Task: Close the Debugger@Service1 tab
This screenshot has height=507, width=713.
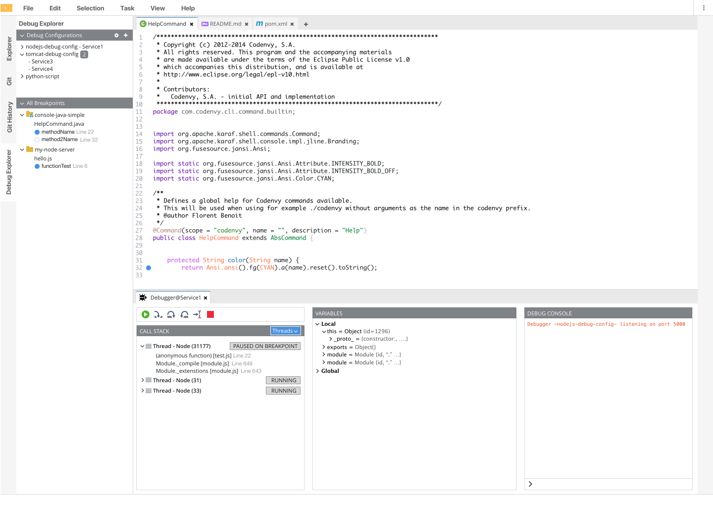Action: (205, 298)
